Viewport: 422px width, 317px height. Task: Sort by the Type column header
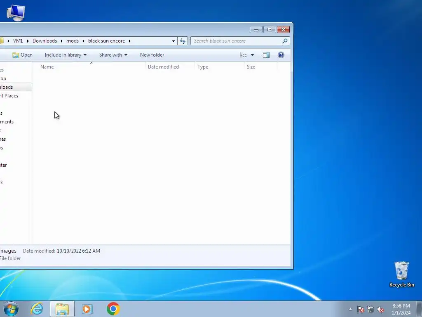click(x=219, y=67)
